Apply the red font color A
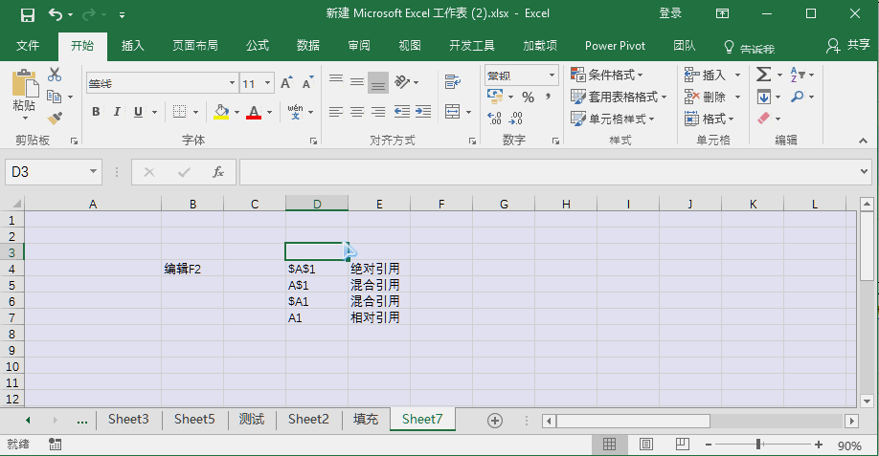The height and width of the screenshot is (456, 879). tap(254, 112)
